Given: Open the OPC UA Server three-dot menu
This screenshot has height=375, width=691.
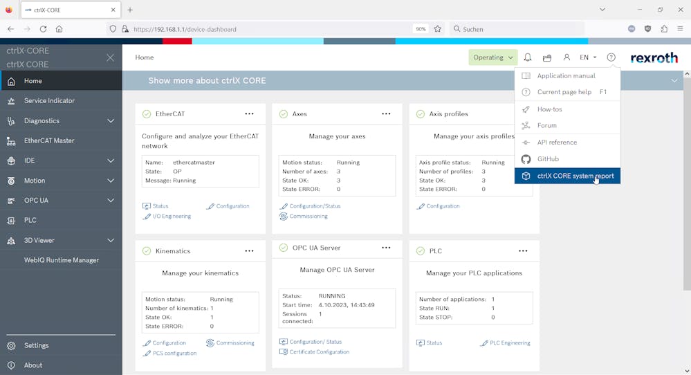Looking at the screenshot, I should point(386,248).
